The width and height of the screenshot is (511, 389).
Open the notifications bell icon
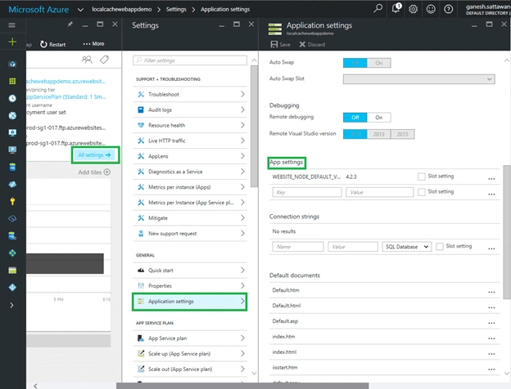(x=396, y=8)
